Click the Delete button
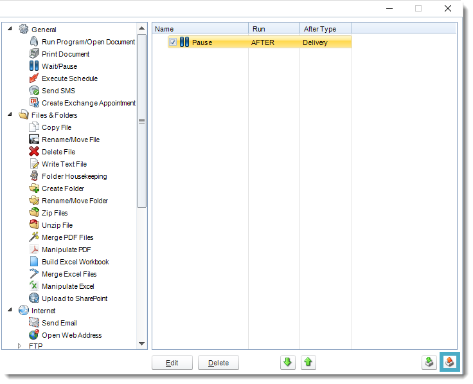Viewport: 473px width, 384px height. click(219, 363)
